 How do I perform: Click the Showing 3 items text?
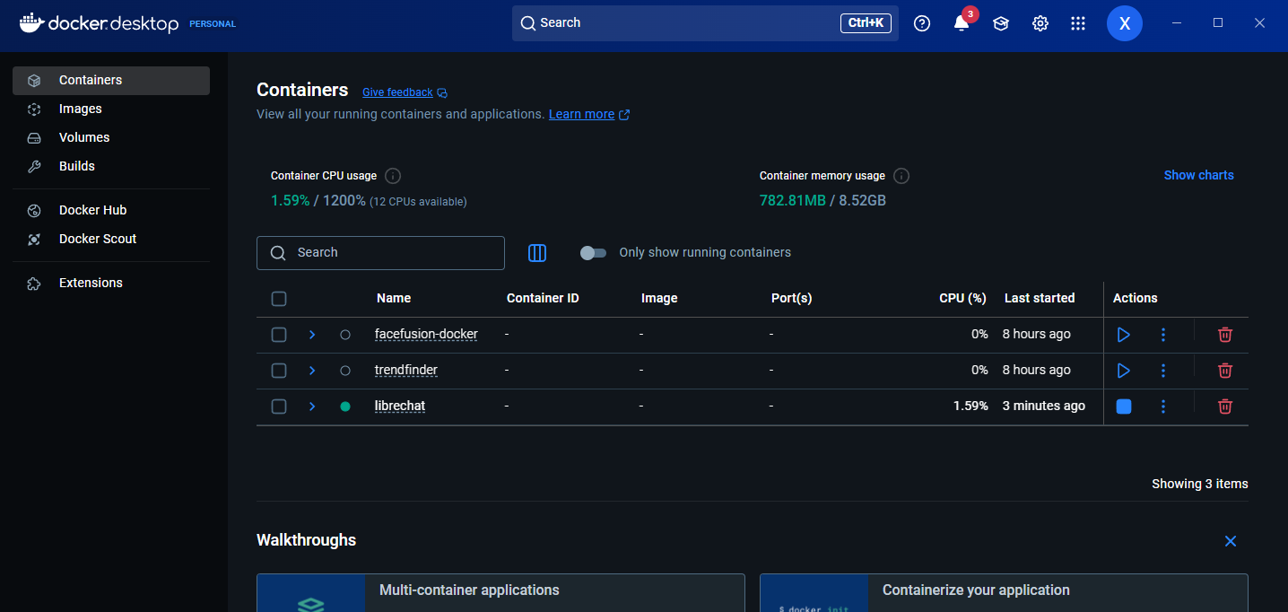1200,485
